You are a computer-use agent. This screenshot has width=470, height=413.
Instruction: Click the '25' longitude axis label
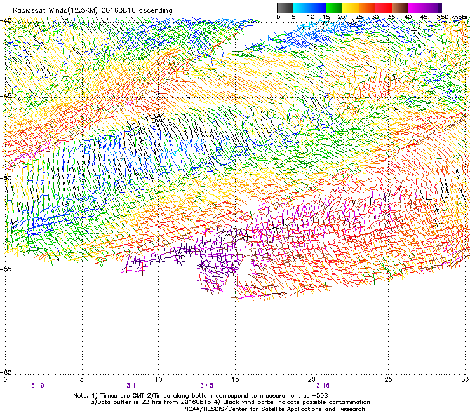coord(388,380)
